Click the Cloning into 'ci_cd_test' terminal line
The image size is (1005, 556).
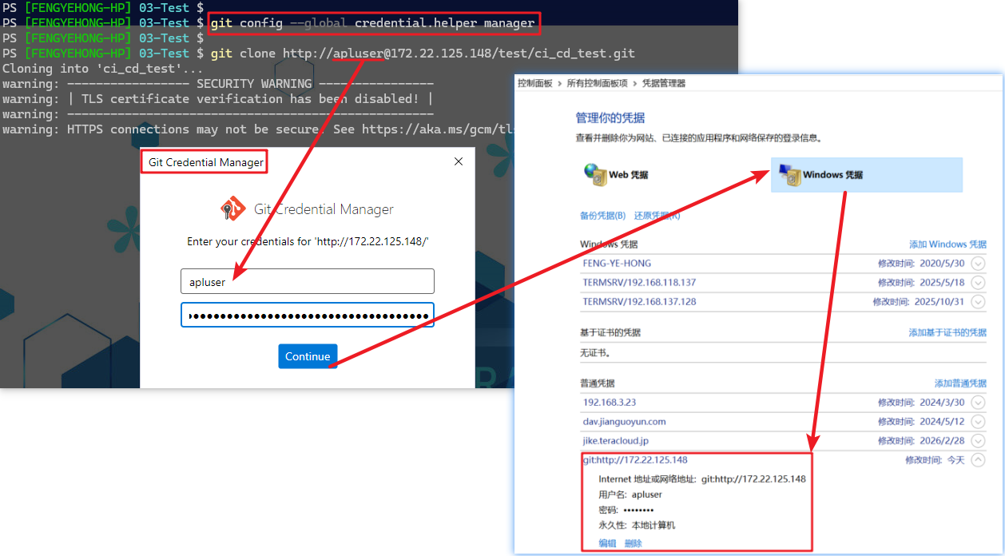click(103, 69)
